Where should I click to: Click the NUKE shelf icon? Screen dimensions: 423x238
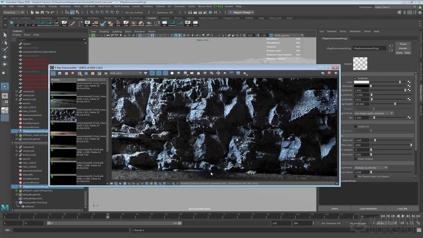pyautogui.click(x=56, y=24)
